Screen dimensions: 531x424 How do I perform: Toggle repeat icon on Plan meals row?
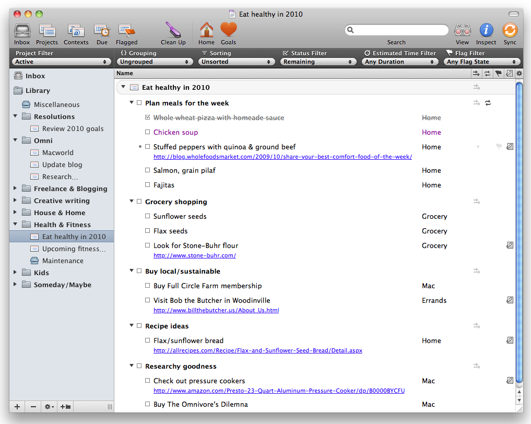coord(488,103)
